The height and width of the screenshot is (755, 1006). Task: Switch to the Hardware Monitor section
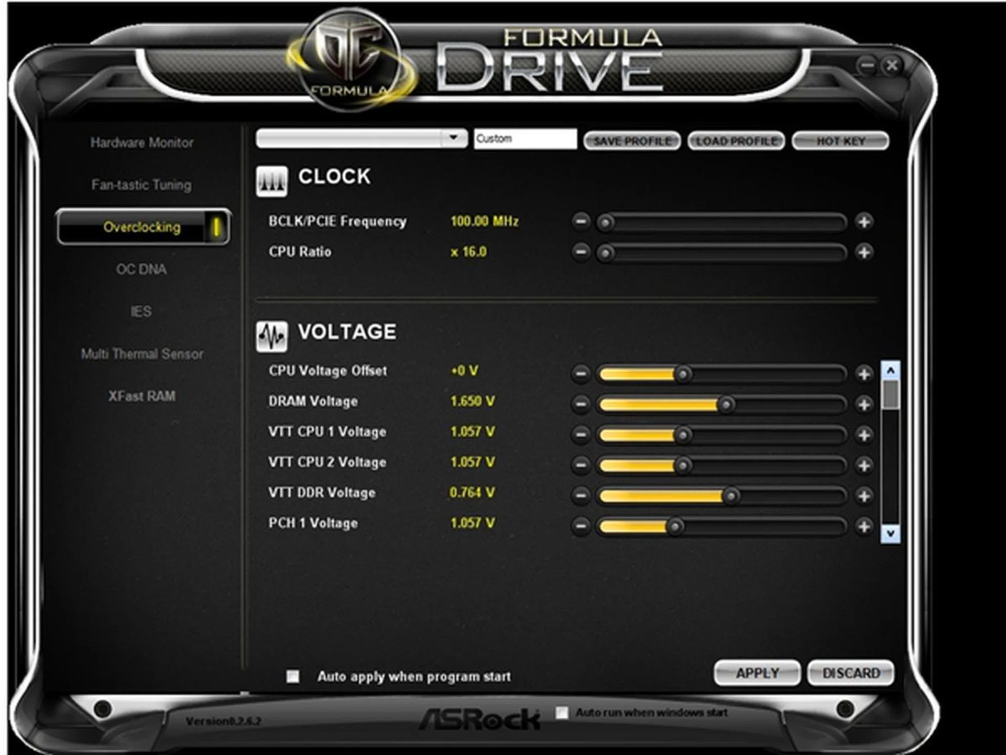tap(142, 143)
